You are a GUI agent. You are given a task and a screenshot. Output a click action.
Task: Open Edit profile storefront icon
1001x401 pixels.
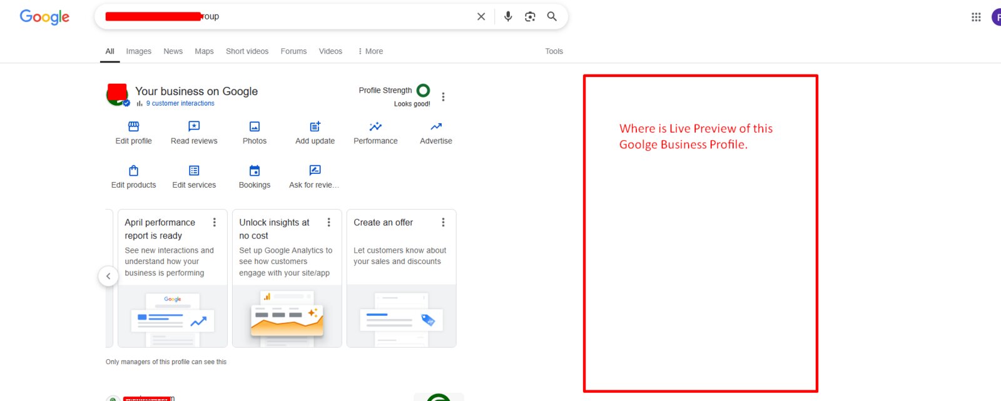(x=133, y=126)
